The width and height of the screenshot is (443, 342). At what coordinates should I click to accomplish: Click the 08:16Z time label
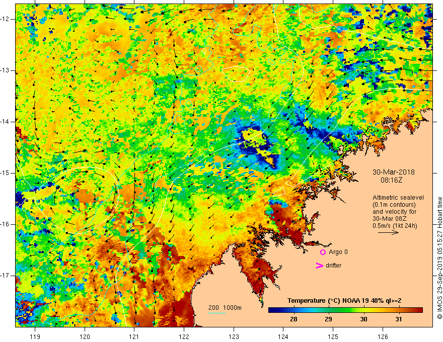(x=391, y=180)
